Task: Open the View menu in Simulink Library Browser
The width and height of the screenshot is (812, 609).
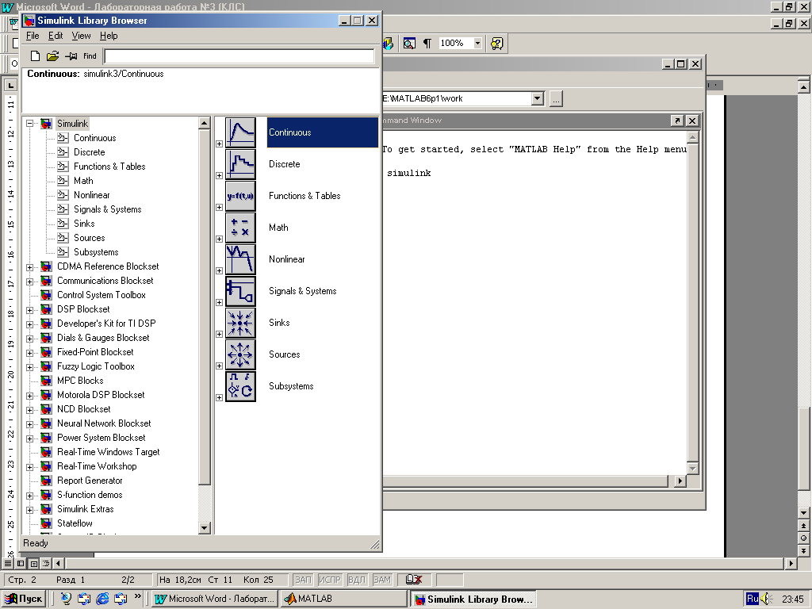Action: pyautogui.click(x=82, y=36)
